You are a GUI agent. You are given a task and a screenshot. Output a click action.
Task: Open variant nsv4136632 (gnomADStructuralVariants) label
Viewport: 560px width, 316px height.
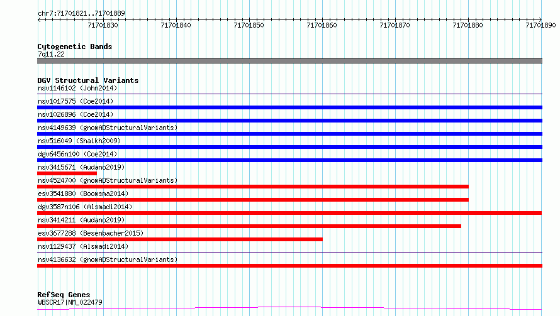[x=108, y=259]
